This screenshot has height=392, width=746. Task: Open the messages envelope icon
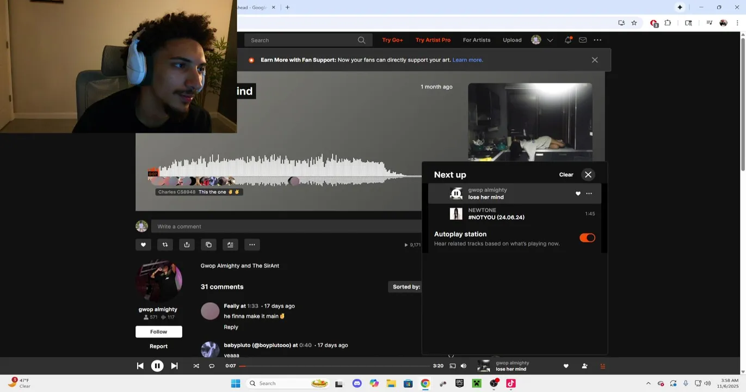click(583, 40)
